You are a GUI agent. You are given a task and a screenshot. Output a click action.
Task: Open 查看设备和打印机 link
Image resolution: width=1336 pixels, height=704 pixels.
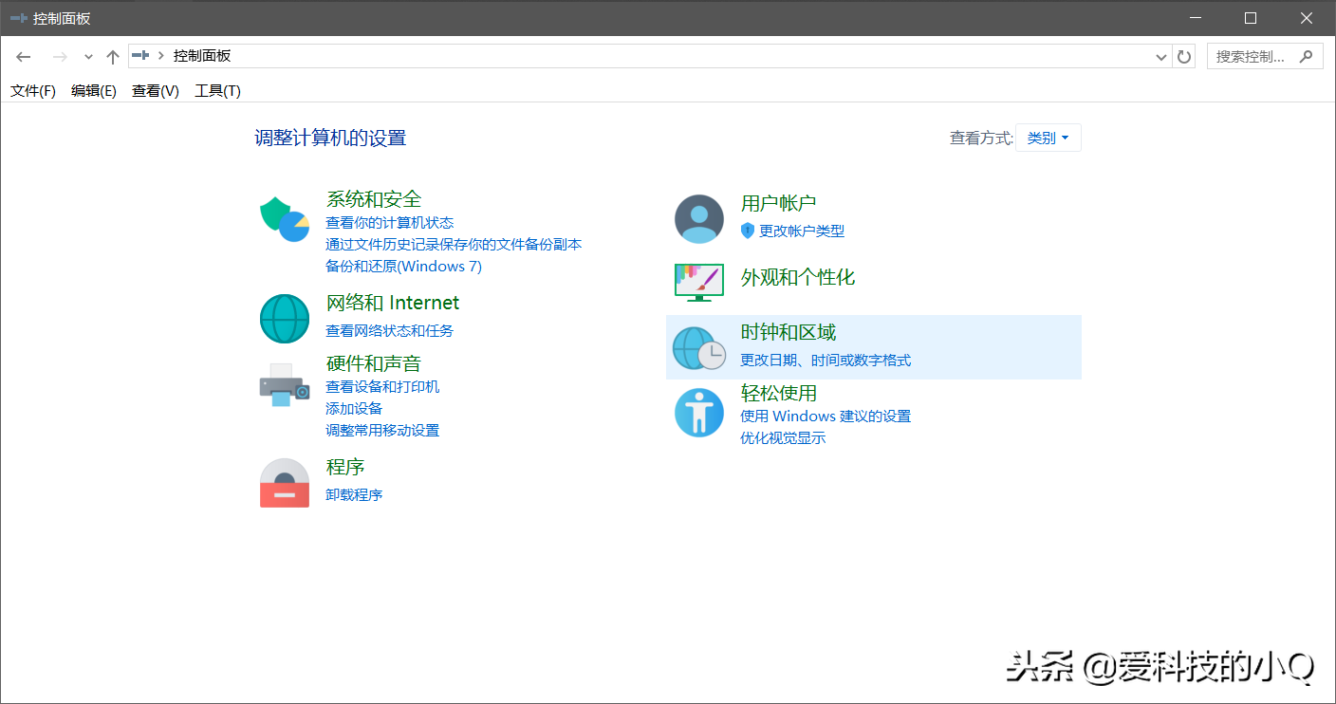point(382,387)
